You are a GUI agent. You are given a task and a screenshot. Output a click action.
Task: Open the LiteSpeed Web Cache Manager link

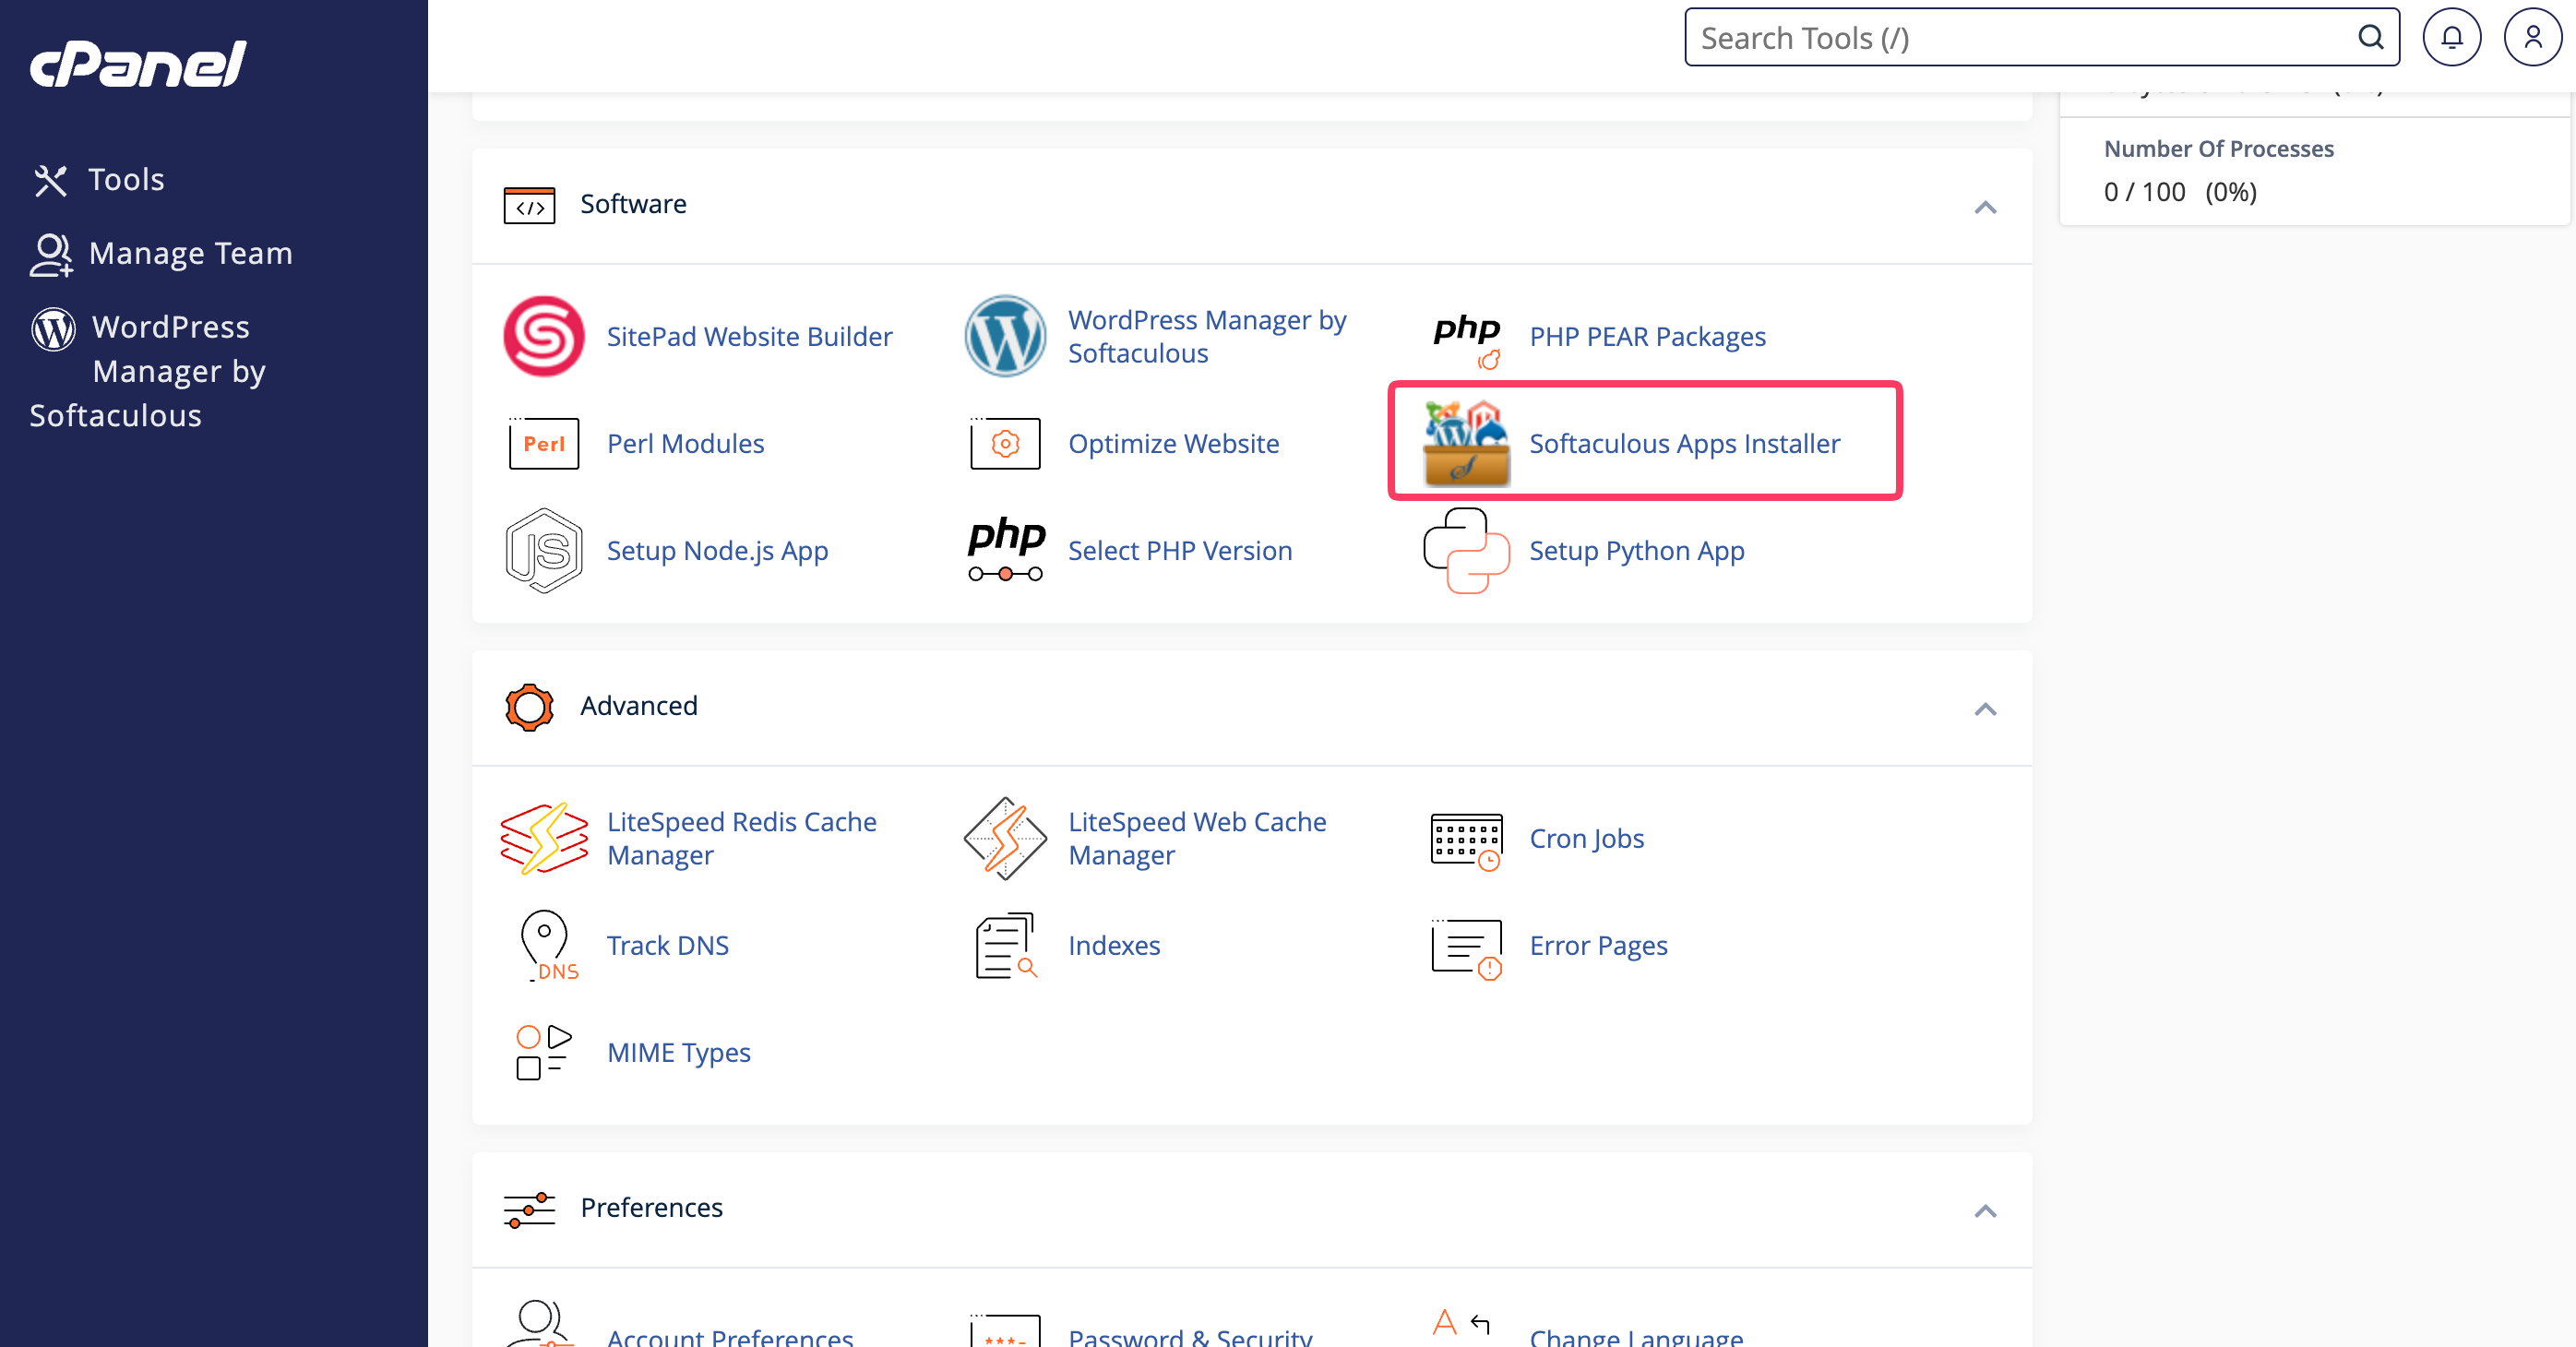coord(1197,838)
